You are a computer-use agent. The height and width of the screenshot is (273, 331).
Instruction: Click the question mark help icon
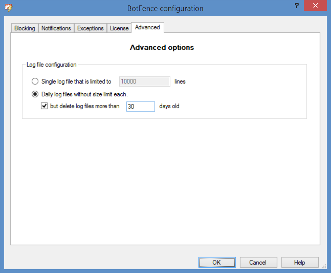coord(296,6)
